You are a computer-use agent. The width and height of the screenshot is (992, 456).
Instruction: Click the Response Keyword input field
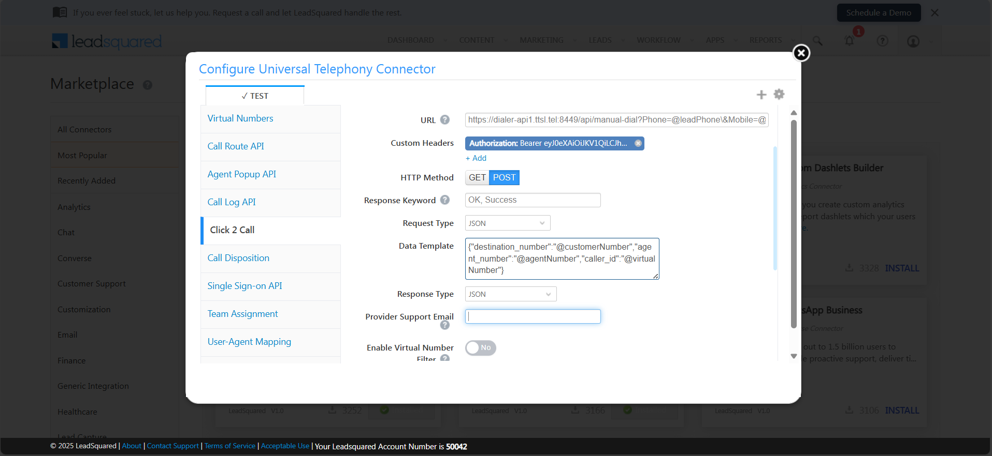click(533, 200)
